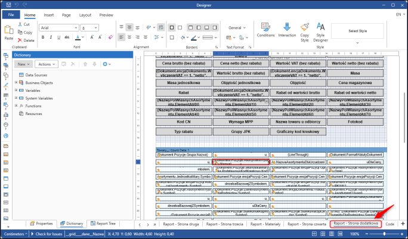Screen dimensions: 408x239
Task: Open the New dropdown in Dictionary
Action: click(24, 64)
